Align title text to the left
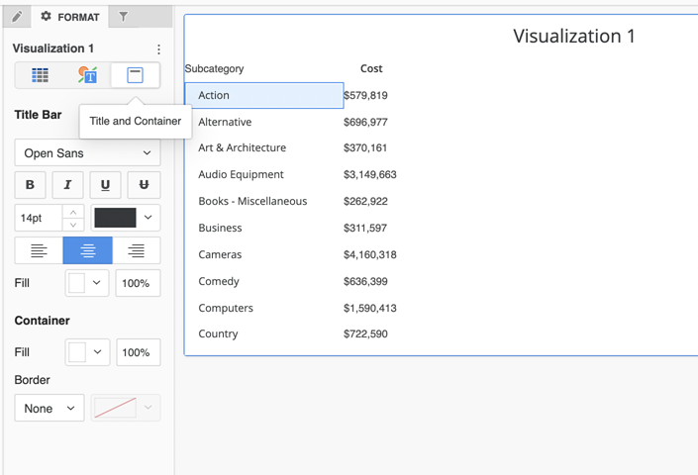Viewport: 698px width, 475px height. click(x=39, y=250)
